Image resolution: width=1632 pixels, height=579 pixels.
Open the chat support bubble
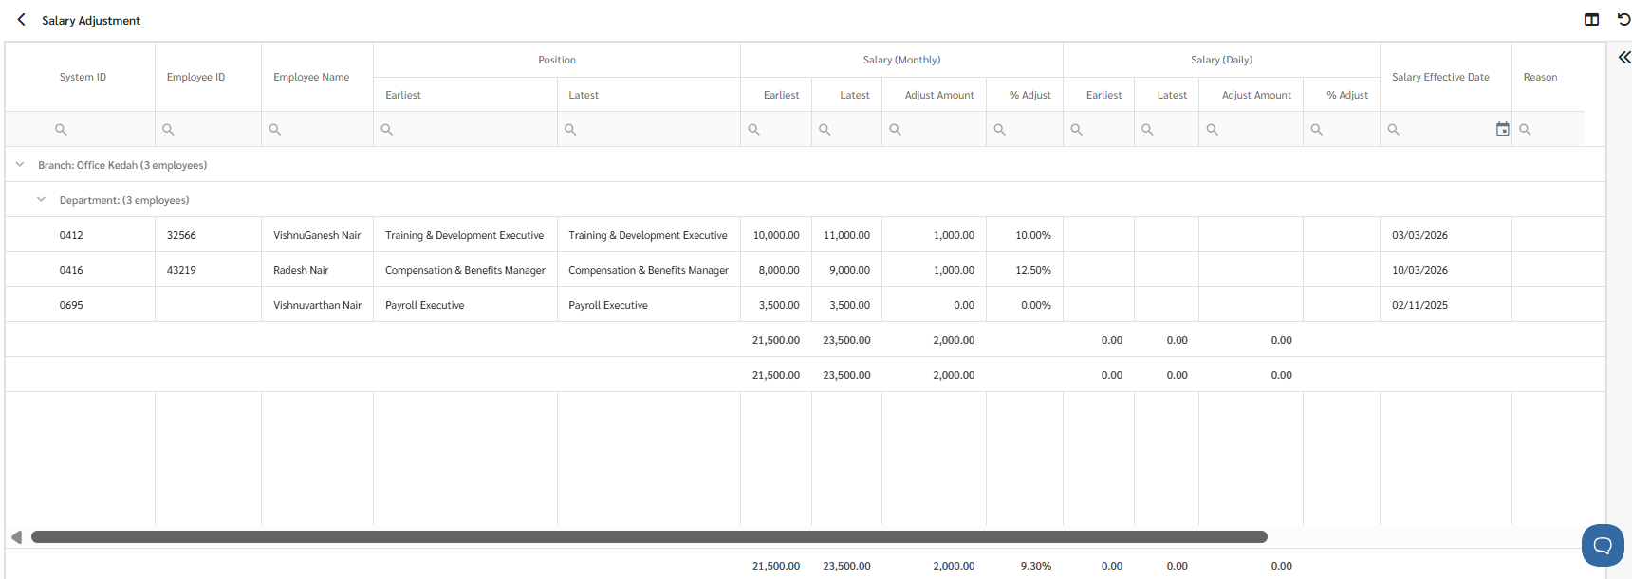coord(1603,545)
